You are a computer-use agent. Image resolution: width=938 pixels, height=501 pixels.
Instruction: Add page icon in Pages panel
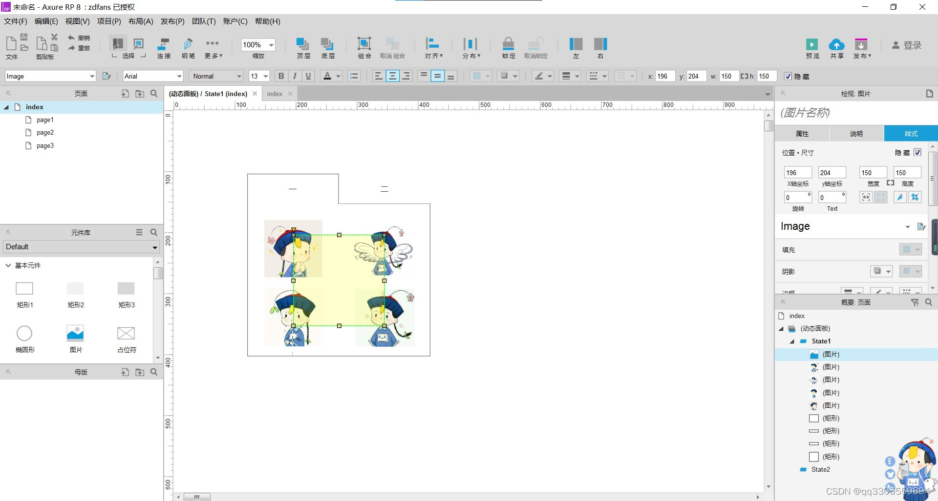(126, 94)
